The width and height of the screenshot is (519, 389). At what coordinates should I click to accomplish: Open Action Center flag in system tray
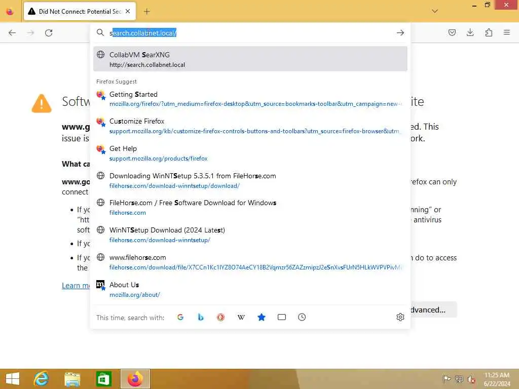coord(447,379)
